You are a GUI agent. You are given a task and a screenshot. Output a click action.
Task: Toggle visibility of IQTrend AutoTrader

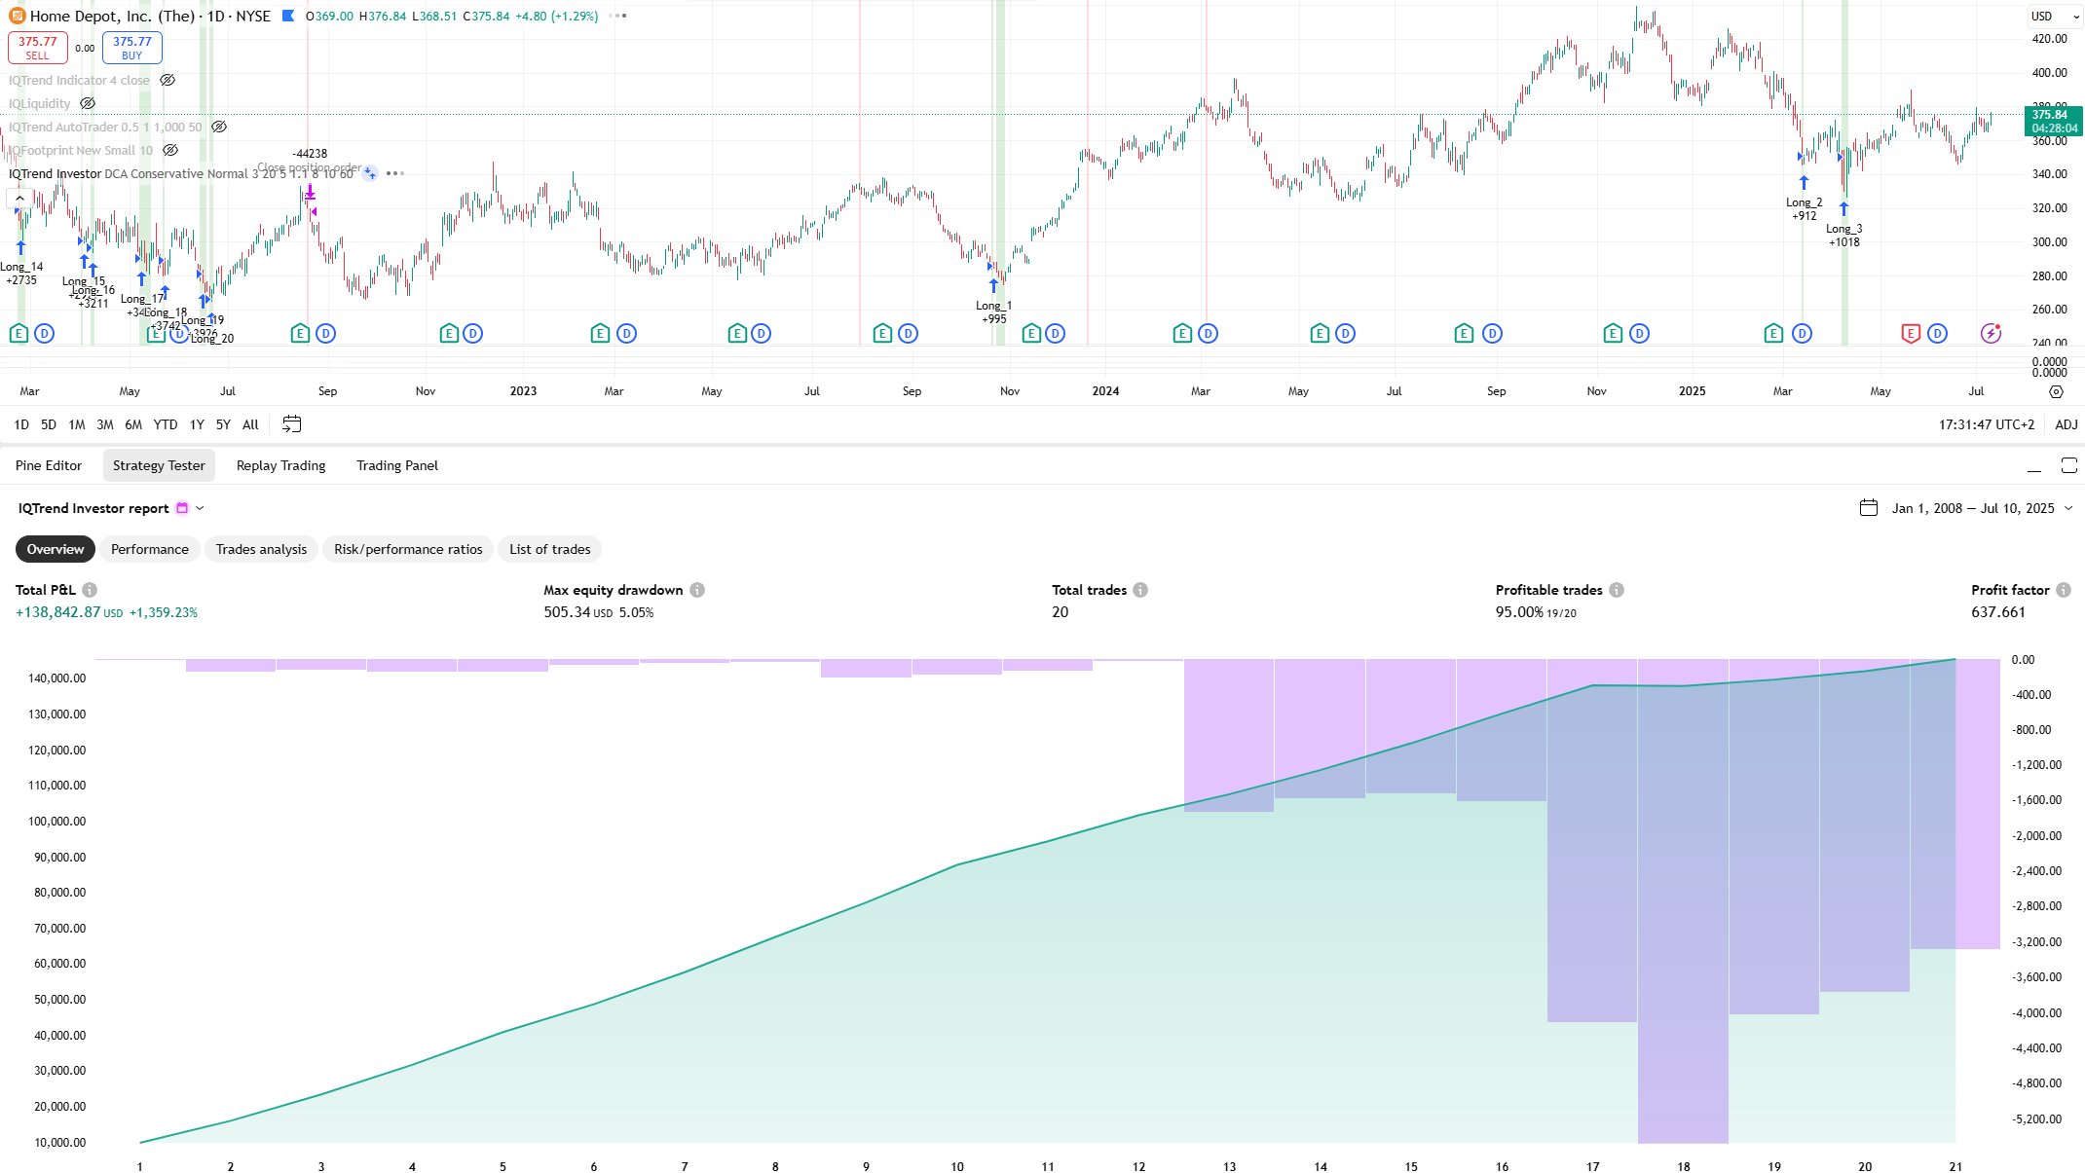point(219,128)
